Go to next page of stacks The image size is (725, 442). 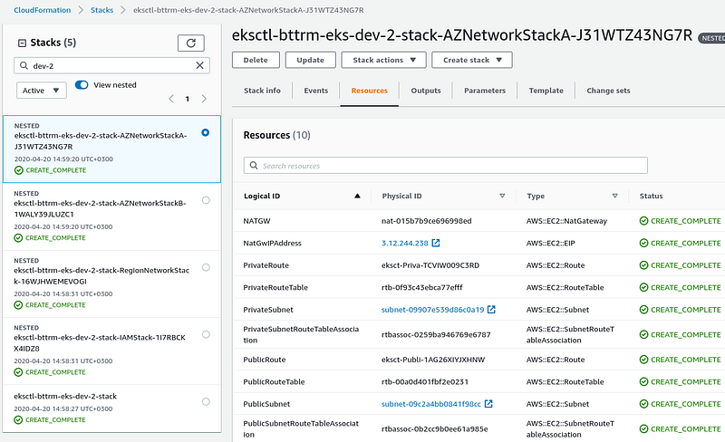pyautogui.click(x=204, y=99)
